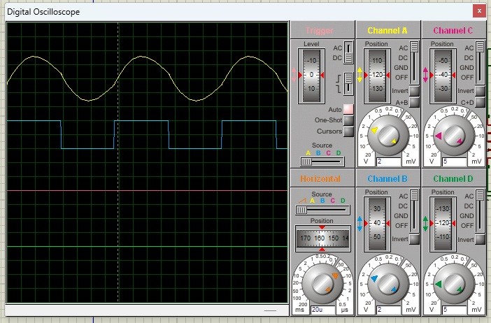Click the Channel D voltage scale knob
Screen dimensions: 491x323
coord(453,284)
